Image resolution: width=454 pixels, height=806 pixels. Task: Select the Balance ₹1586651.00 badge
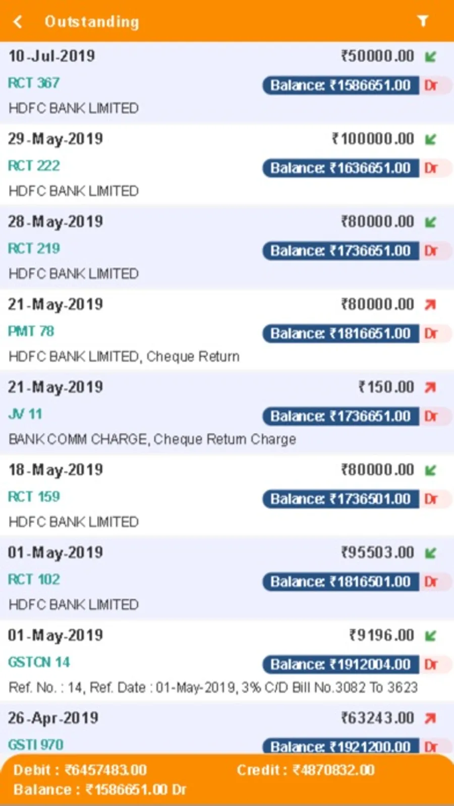(340, 85)
